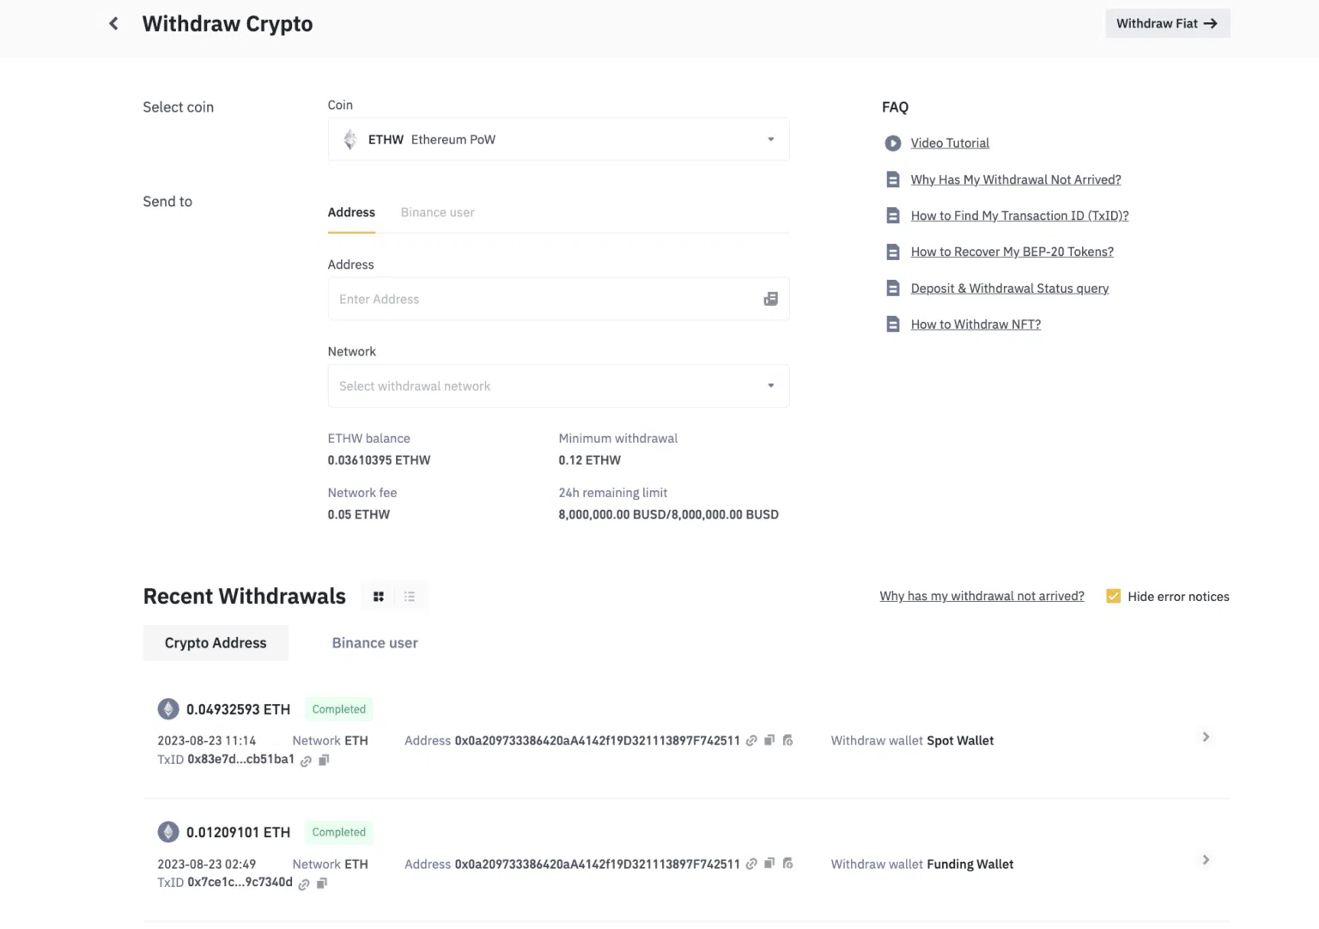Expand details of the 0.01209101 ETH withdrawal using its chevron

[1206, 859]
